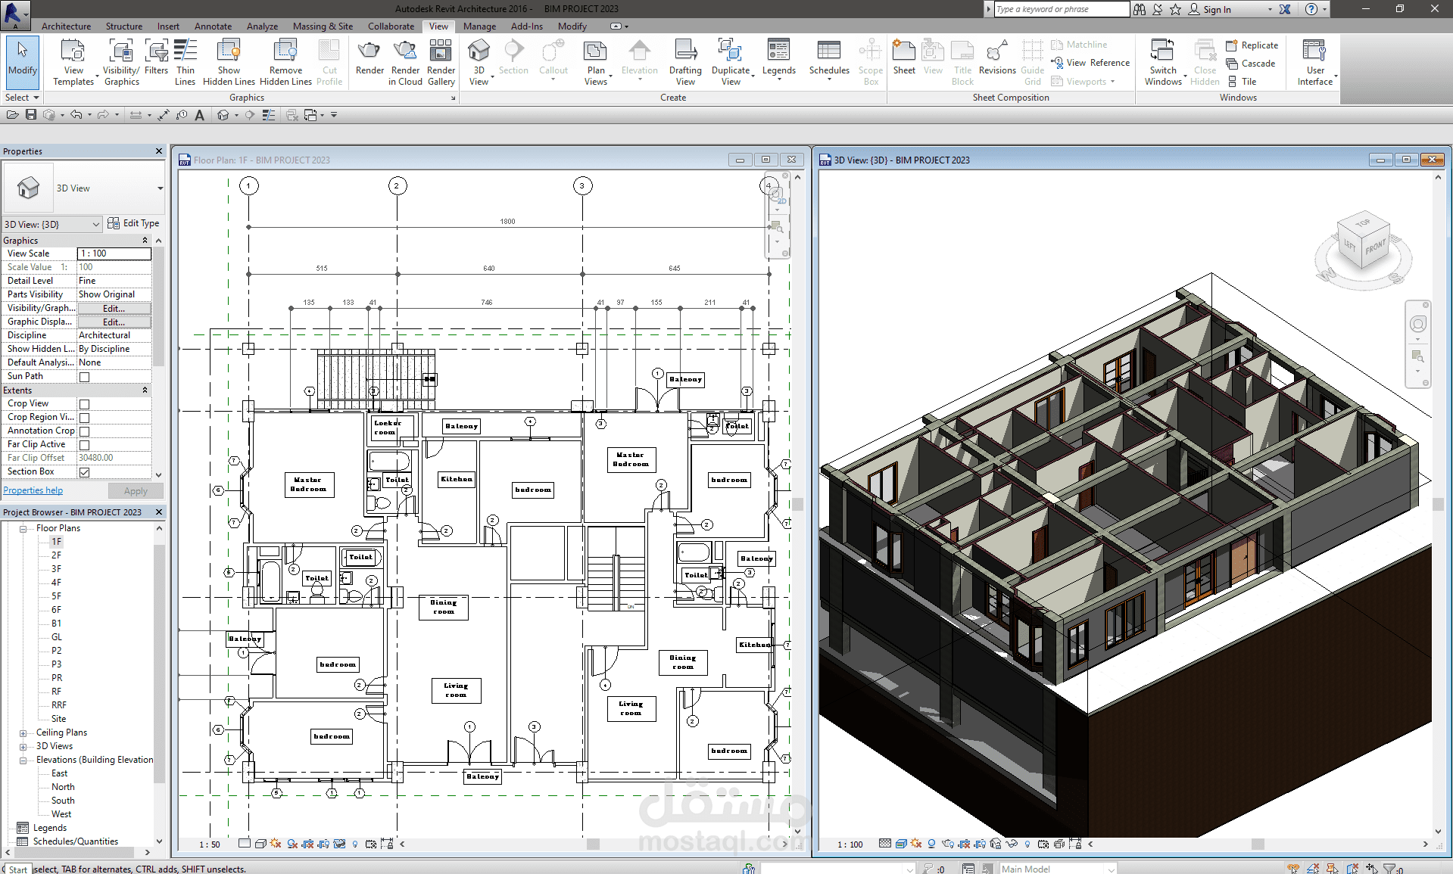Screen dimensions: 1453x874
Task: Click Switch Windows tool
Action: (x=1163, y=62)
